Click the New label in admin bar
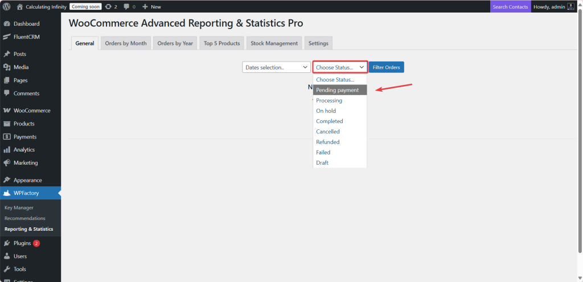 pyautogui.click(x=156, y=7)
